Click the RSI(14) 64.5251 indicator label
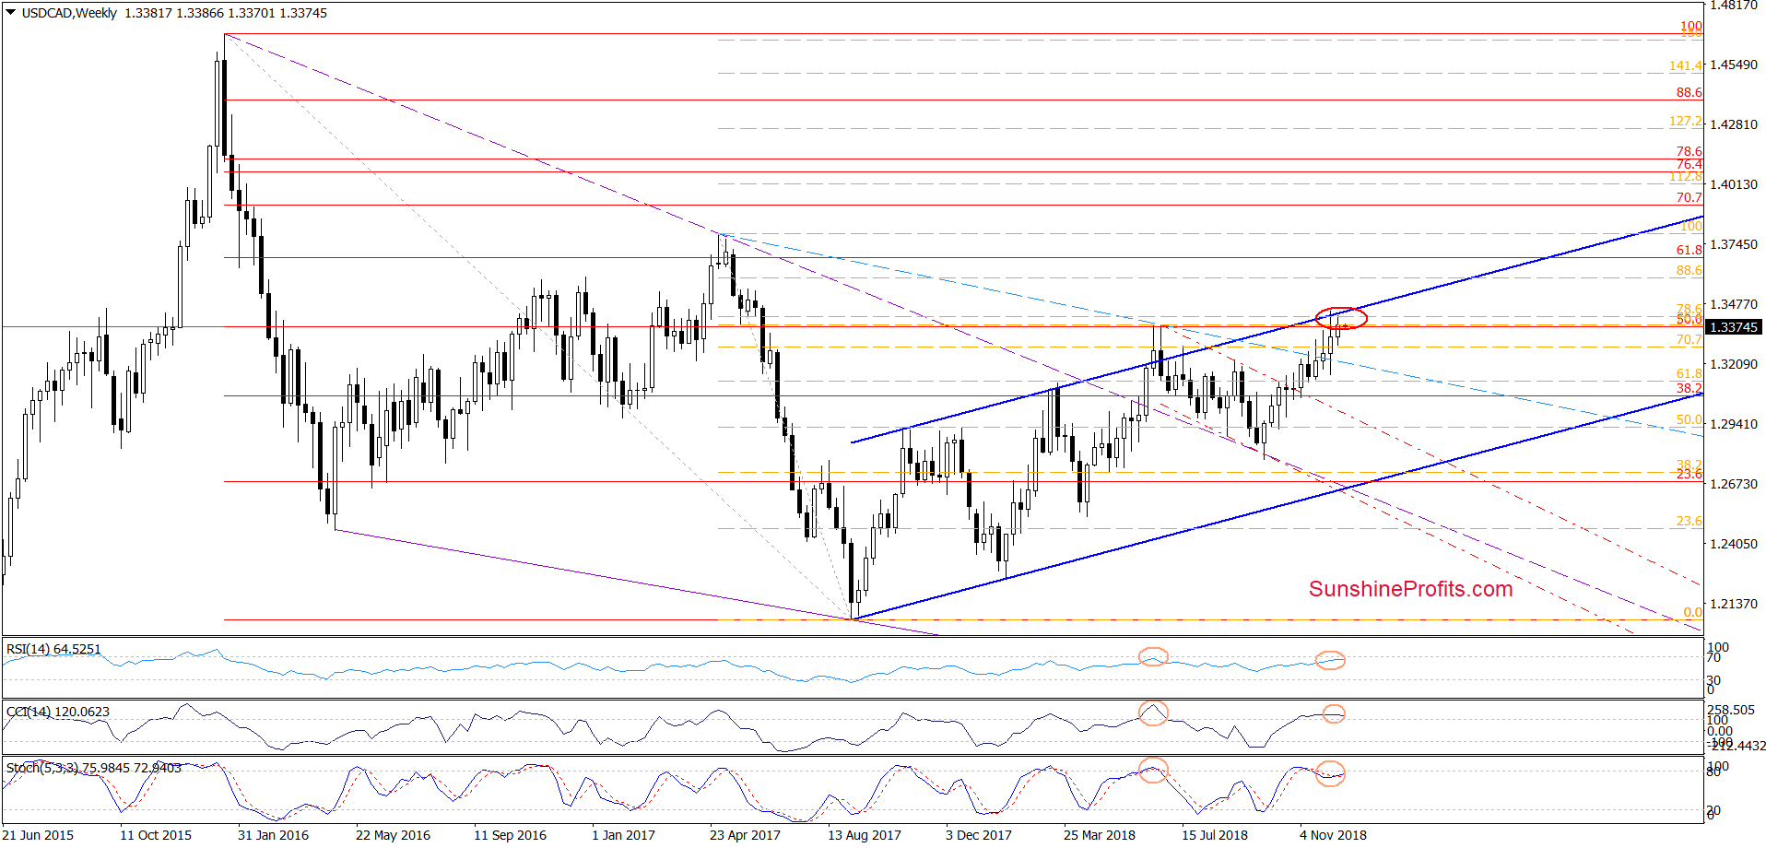This screenshot has height=848, width=1766. [x=53, y=649]
